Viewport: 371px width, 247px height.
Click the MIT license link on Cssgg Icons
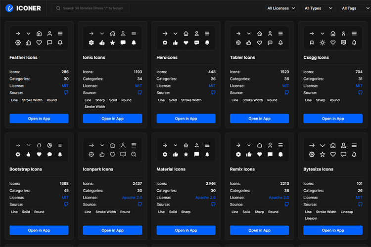pos(360,86)
